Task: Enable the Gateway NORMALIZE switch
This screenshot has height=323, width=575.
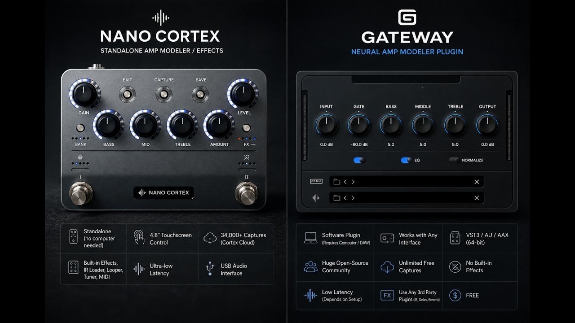Action: point(455,160)
